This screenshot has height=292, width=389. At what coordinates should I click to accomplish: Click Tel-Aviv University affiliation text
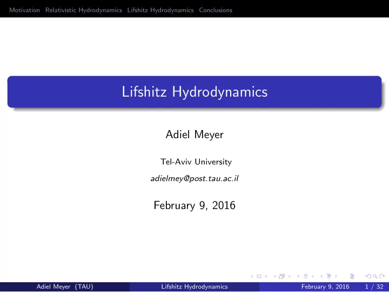[196, 161]
